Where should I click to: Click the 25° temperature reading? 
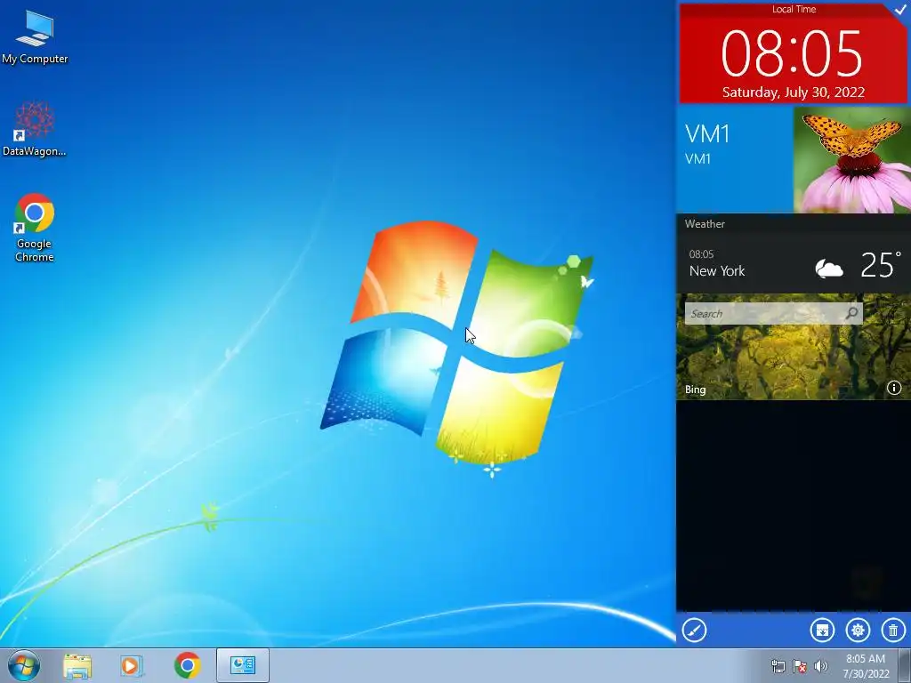point(880,265)
